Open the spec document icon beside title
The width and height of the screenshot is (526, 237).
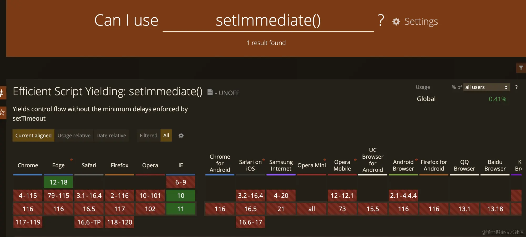(210, 92)
